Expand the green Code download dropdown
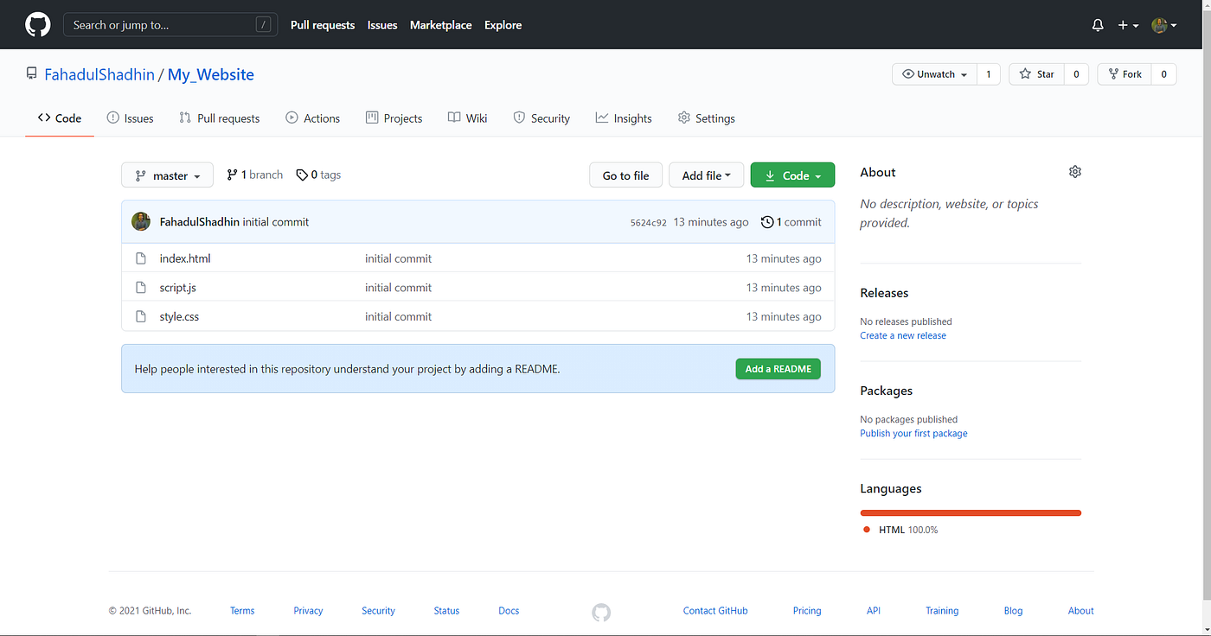Screen dimensions: 1211x636 click(792, 175)
